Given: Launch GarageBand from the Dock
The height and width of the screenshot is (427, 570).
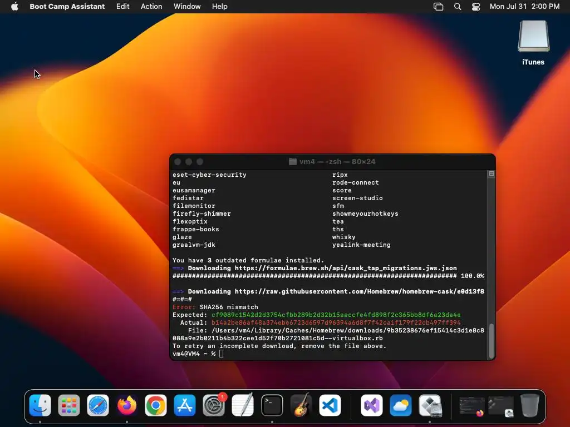Looking at the screenshot, I should pos(301,405).
